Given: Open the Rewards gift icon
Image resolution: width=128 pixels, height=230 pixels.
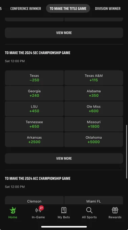Looking at the screenshot, I should click(x=115, y=210).
